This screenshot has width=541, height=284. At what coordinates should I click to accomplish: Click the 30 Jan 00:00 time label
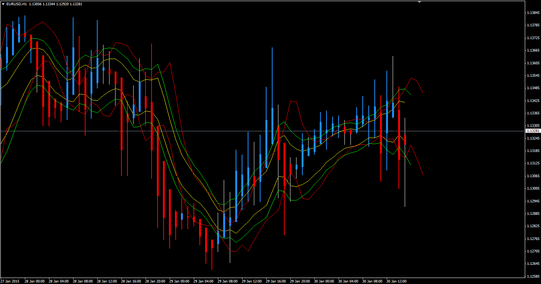click(324, 281)
